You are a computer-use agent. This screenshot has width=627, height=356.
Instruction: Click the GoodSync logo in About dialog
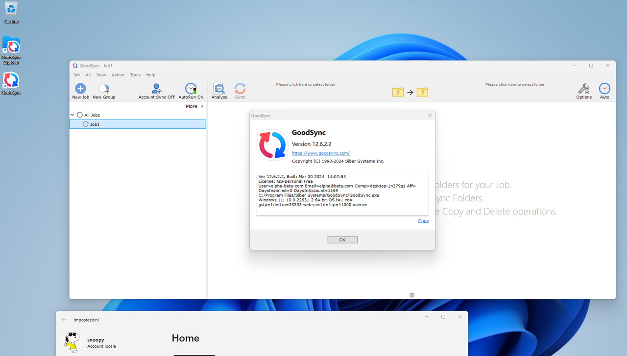coord(272,145)
